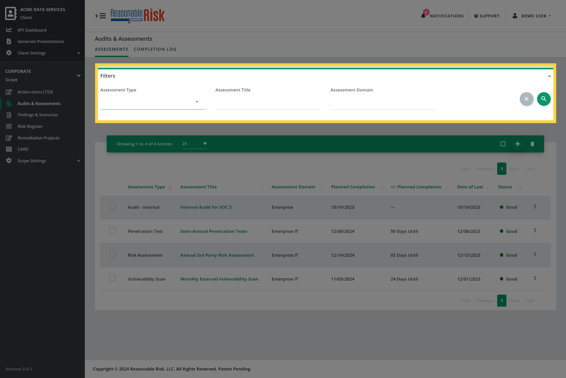
Task: Click the Client Settings gear icon
Action: pyautogui.click(x=9, y=53)
